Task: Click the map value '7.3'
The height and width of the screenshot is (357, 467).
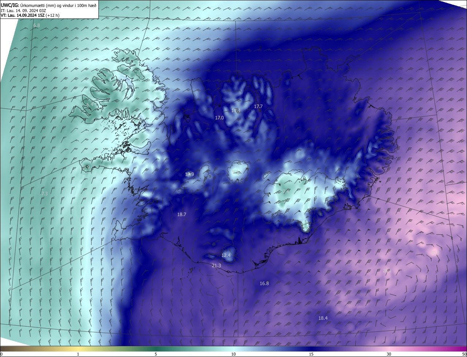Action: (x=45, y=194)
